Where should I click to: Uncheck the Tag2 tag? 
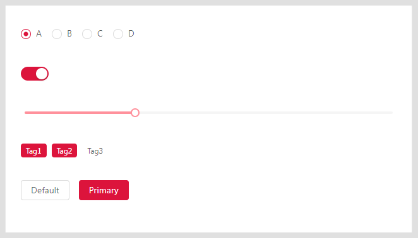tap(64, 150)
